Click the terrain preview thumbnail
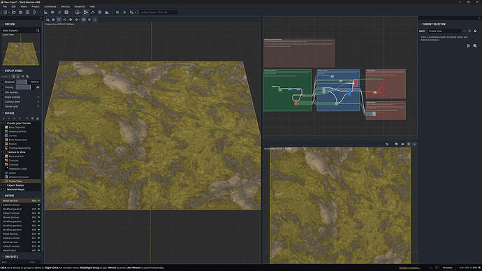The image size is (482, 271). [x=20, y=50]
